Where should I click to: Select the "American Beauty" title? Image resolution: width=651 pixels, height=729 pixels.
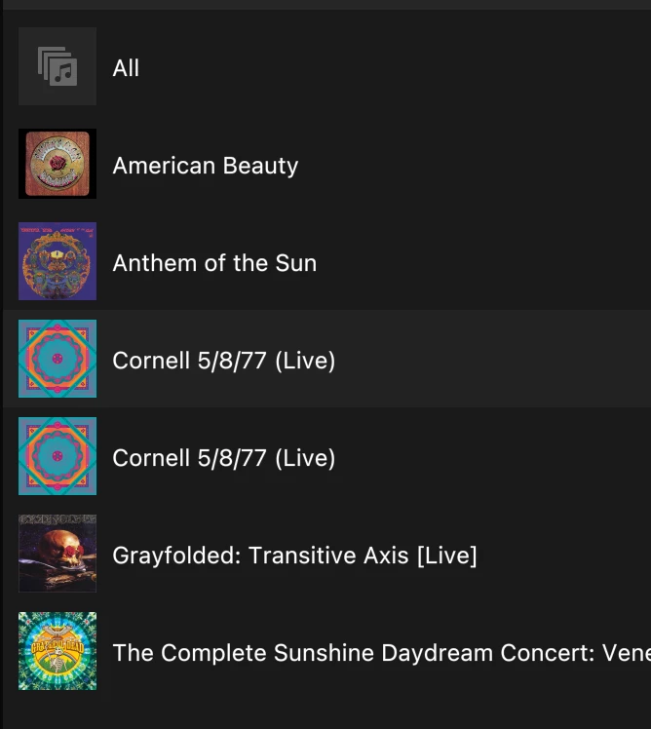click(x=205, y=166)
